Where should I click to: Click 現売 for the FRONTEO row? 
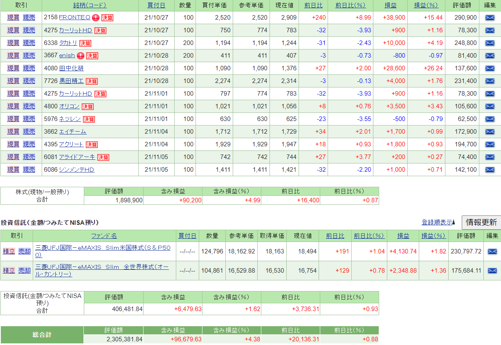point(29,18)
